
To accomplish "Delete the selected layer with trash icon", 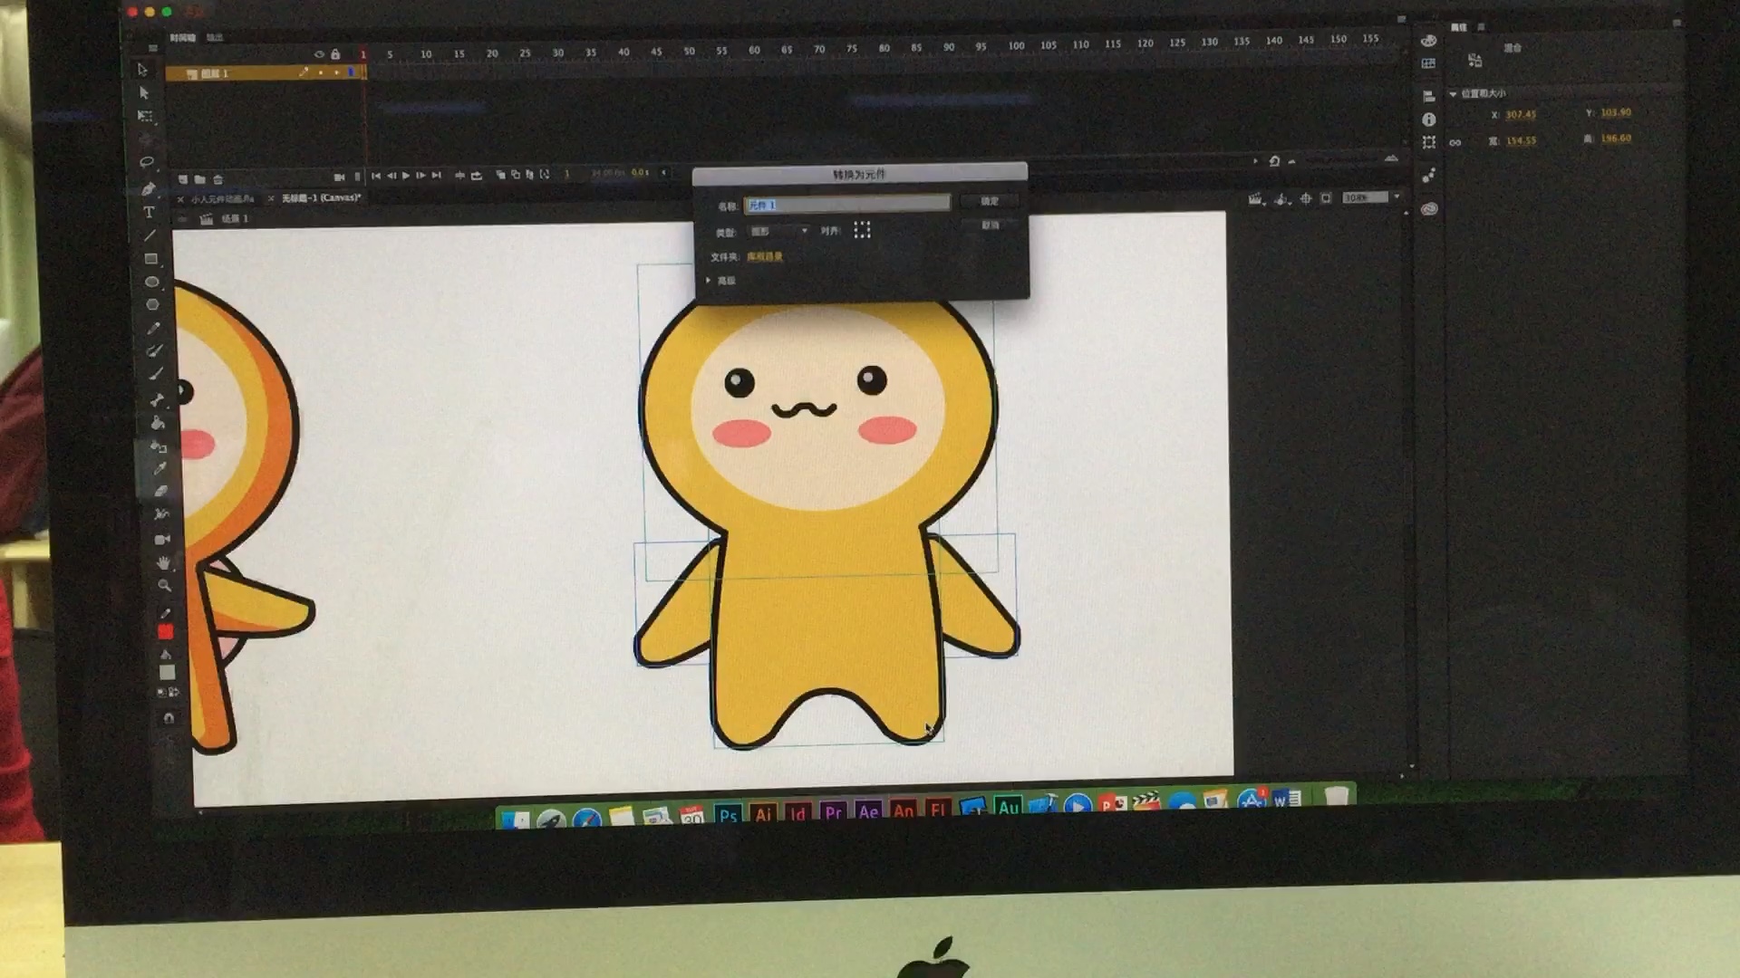I will (x=217, y=179).
